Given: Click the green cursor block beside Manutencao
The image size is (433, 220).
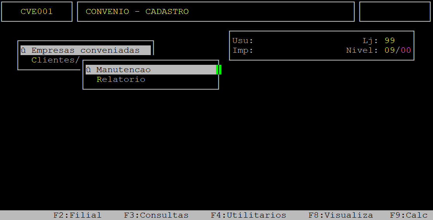Looking at the screenshot, I should pos(219,70).
